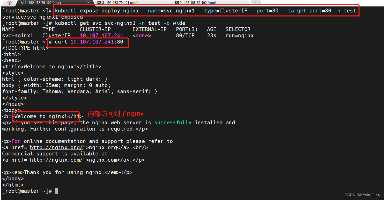Place cursor at the last root@master prompt

[x=56, y=191]
